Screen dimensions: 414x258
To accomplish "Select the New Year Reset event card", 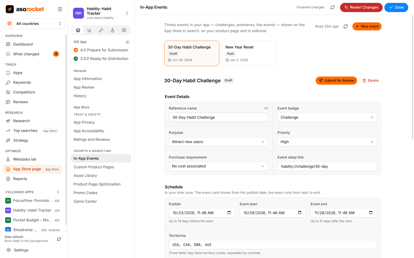I will tap(249, 53).
